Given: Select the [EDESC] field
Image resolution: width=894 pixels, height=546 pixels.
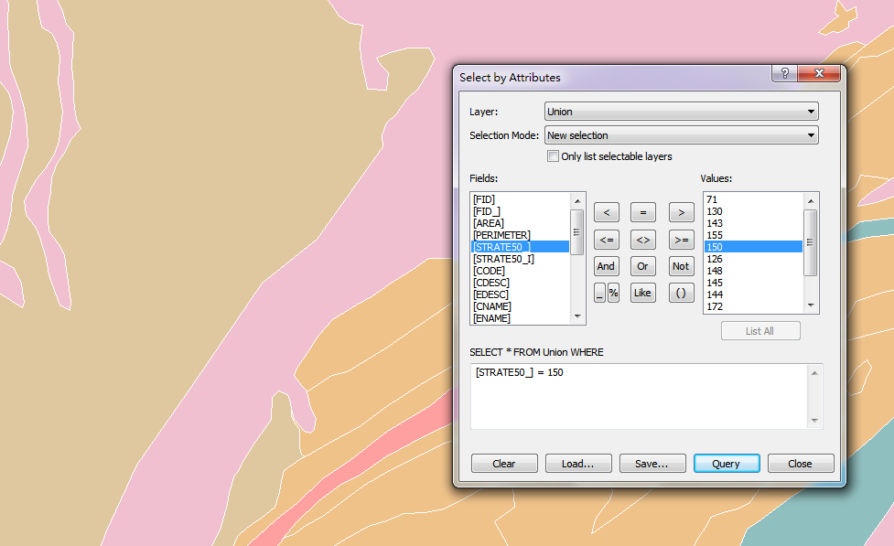Looking at the screenshot, I should (520, 294).
